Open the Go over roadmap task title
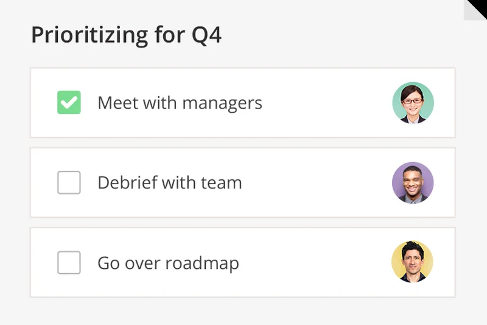Screen dimensions: 487x325 pos(168,263)
